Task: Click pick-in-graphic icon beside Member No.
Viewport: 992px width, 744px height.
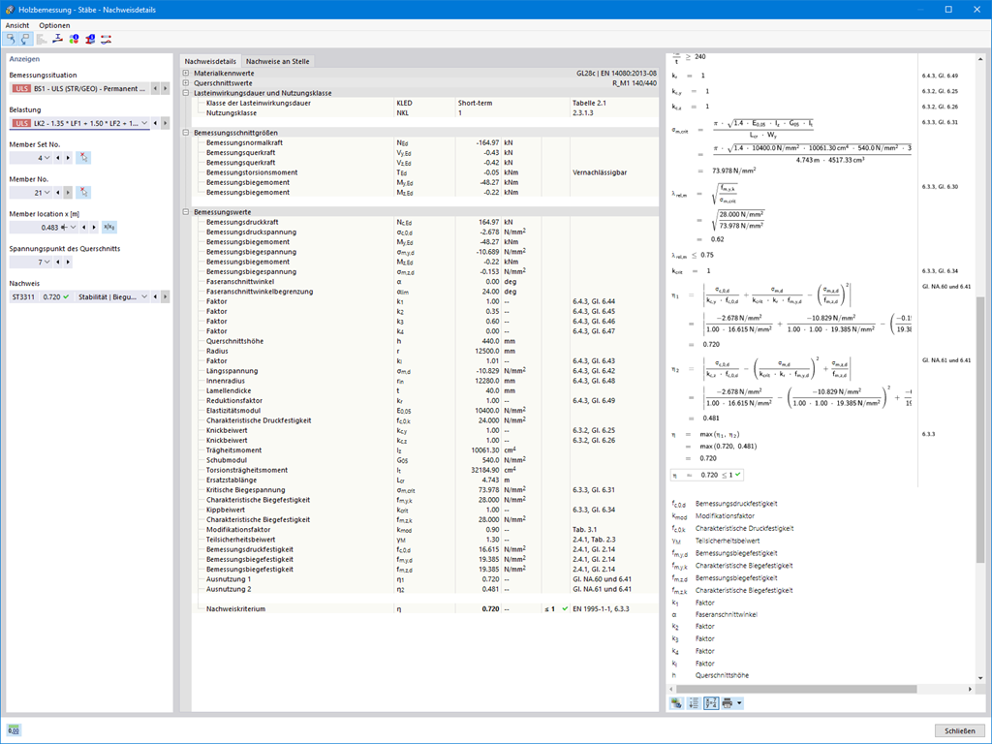Action: [x=83, y=193]
